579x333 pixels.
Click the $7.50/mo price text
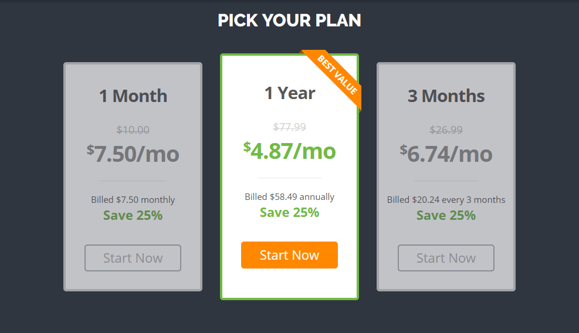click(133, 154)
